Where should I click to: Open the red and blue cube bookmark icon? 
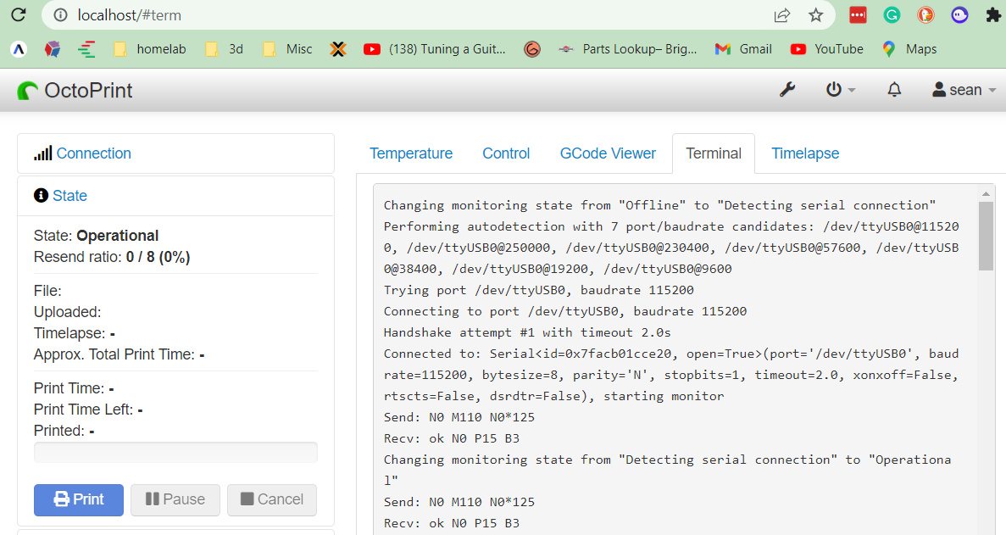53,49
